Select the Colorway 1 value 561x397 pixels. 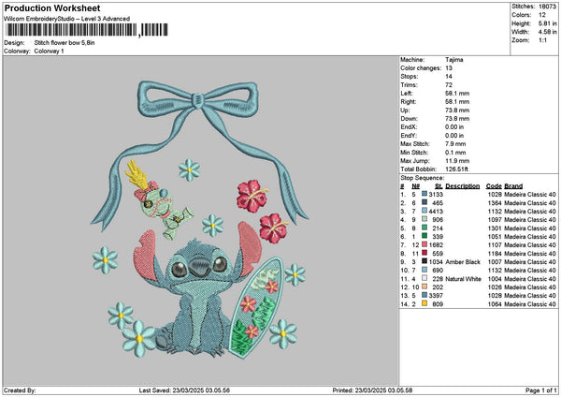(x=49, y=51)
